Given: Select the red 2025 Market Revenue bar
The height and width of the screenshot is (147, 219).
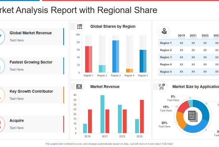Looking at the screenshot, I should 142,116.
